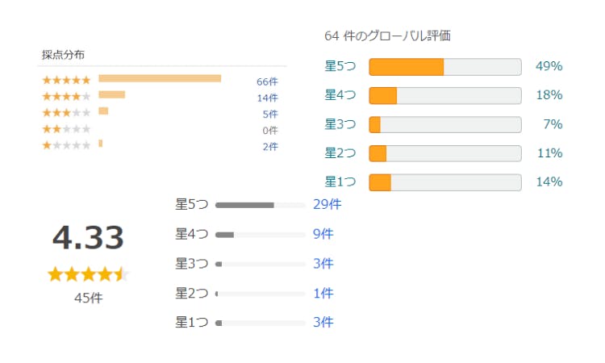Click the gray 星4つ bar beside 9件
Viewport: 605px width, 363px height.
pos(258,235)
